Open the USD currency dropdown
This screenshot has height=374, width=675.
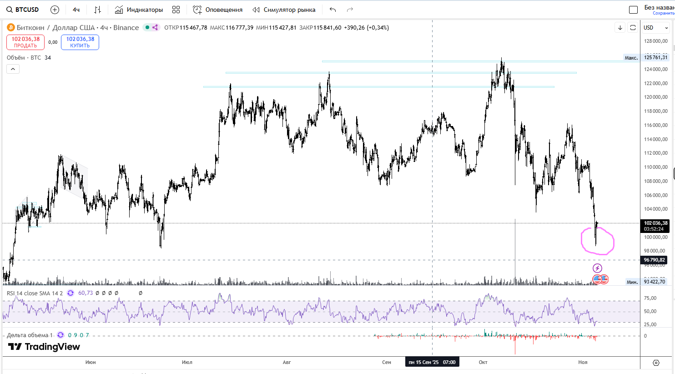click(x=655, y=28)
